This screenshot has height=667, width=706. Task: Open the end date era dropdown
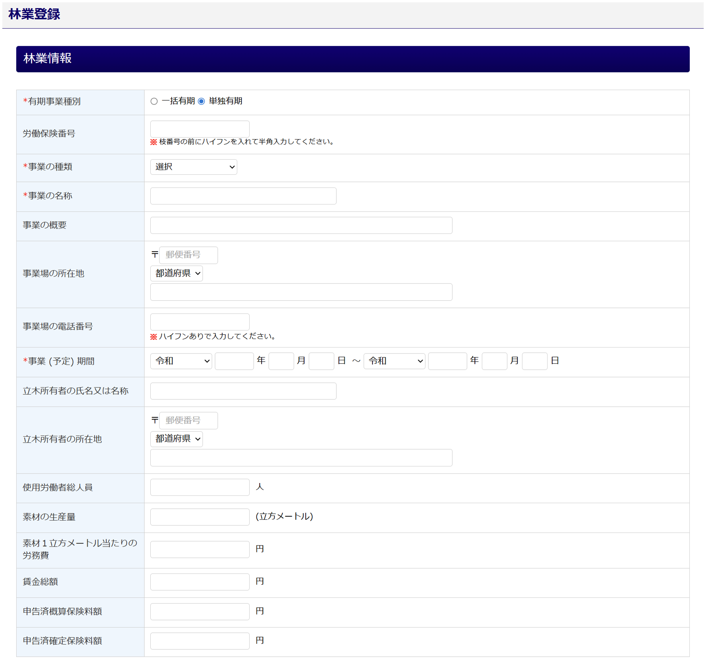point(394,361)
